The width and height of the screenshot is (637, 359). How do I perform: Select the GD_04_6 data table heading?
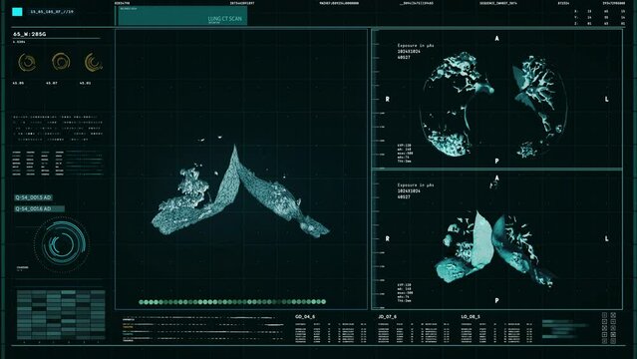point(305,317)
